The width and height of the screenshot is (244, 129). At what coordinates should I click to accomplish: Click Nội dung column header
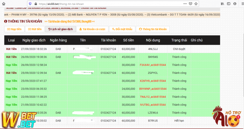pyautogui.click(x=153, y=40)
